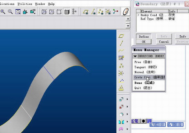
Task: Select no hidden display mode icon
Action: pos(59,12)
